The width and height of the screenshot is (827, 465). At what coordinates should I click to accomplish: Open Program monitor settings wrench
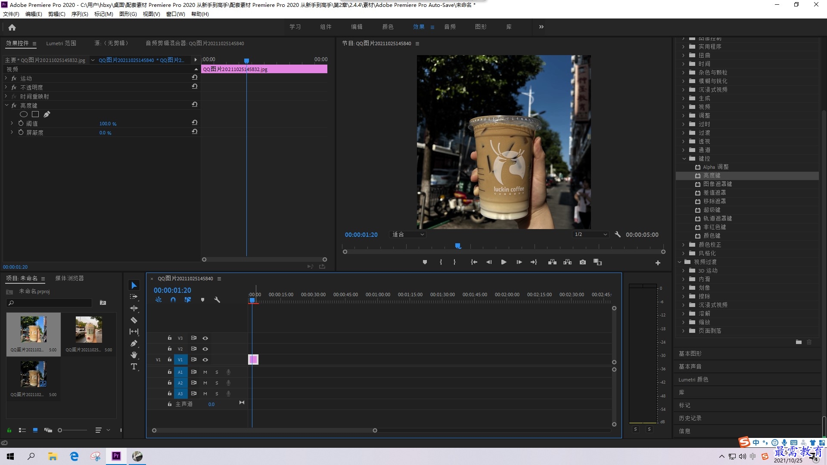click(618, 235)
